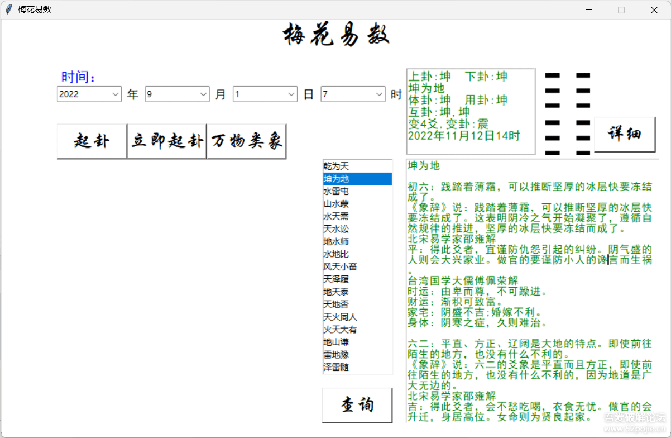Click the app feather icon in title bar
Screen dimensions: 671x438
point(8,9)
